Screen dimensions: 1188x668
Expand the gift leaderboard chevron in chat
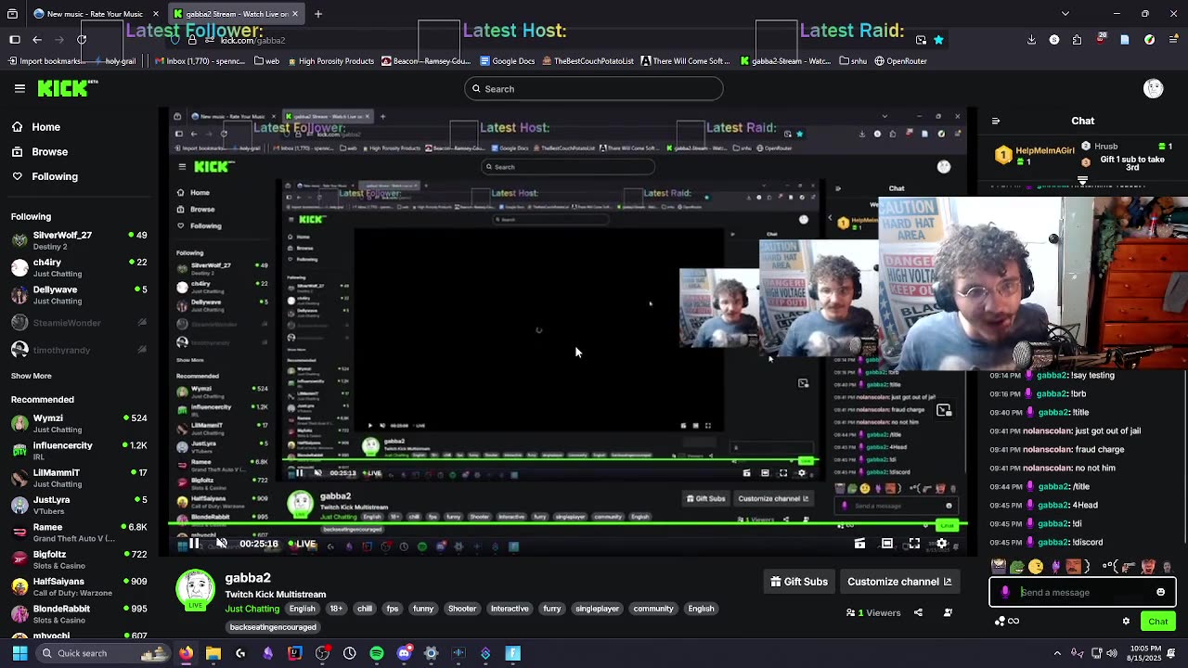click(1082, 180)
